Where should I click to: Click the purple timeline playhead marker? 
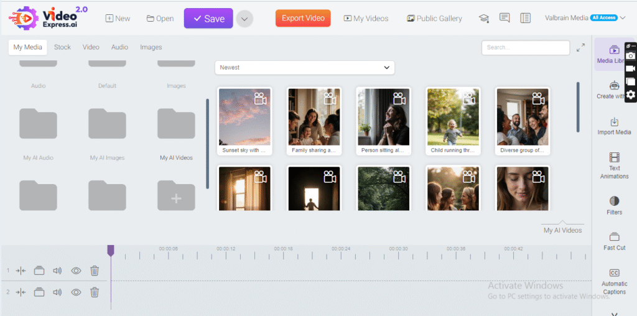[111, 250]
